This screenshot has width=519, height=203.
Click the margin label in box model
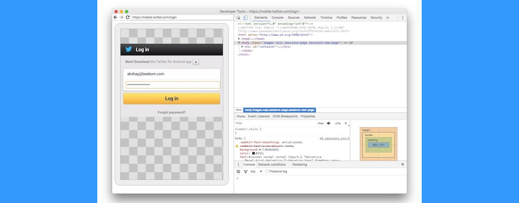point(366,130)
